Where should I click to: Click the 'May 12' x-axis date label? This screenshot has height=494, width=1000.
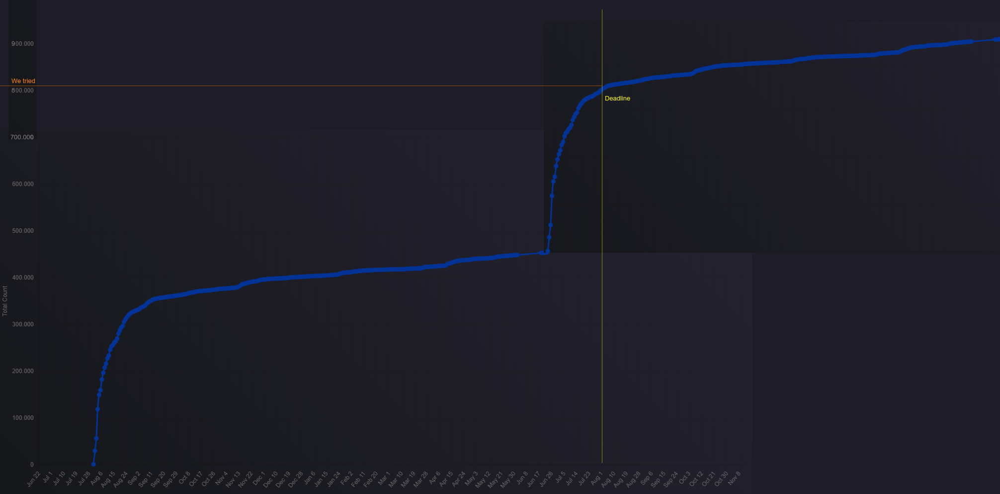coord(483,479)
